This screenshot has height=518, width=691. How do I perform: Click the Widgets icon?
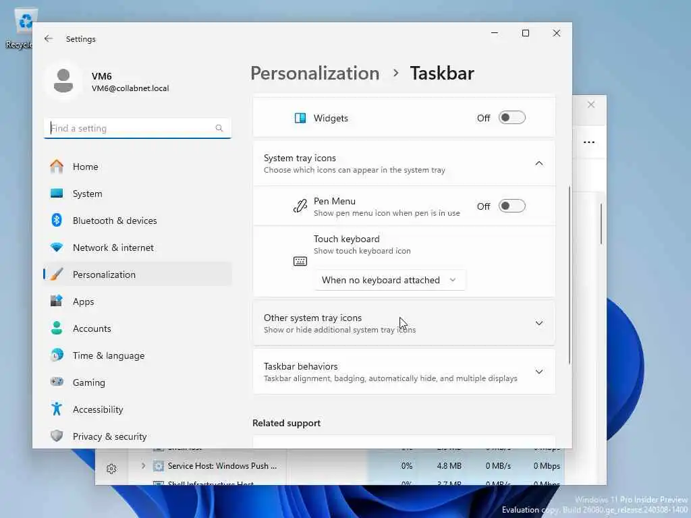coord(300,118)
